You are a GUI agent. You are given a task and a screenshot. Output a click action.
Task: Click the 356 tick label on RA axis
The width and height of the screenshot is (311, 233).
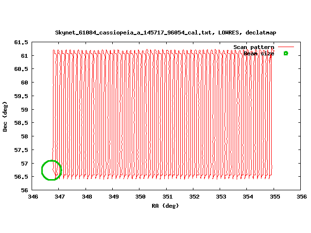301,197
